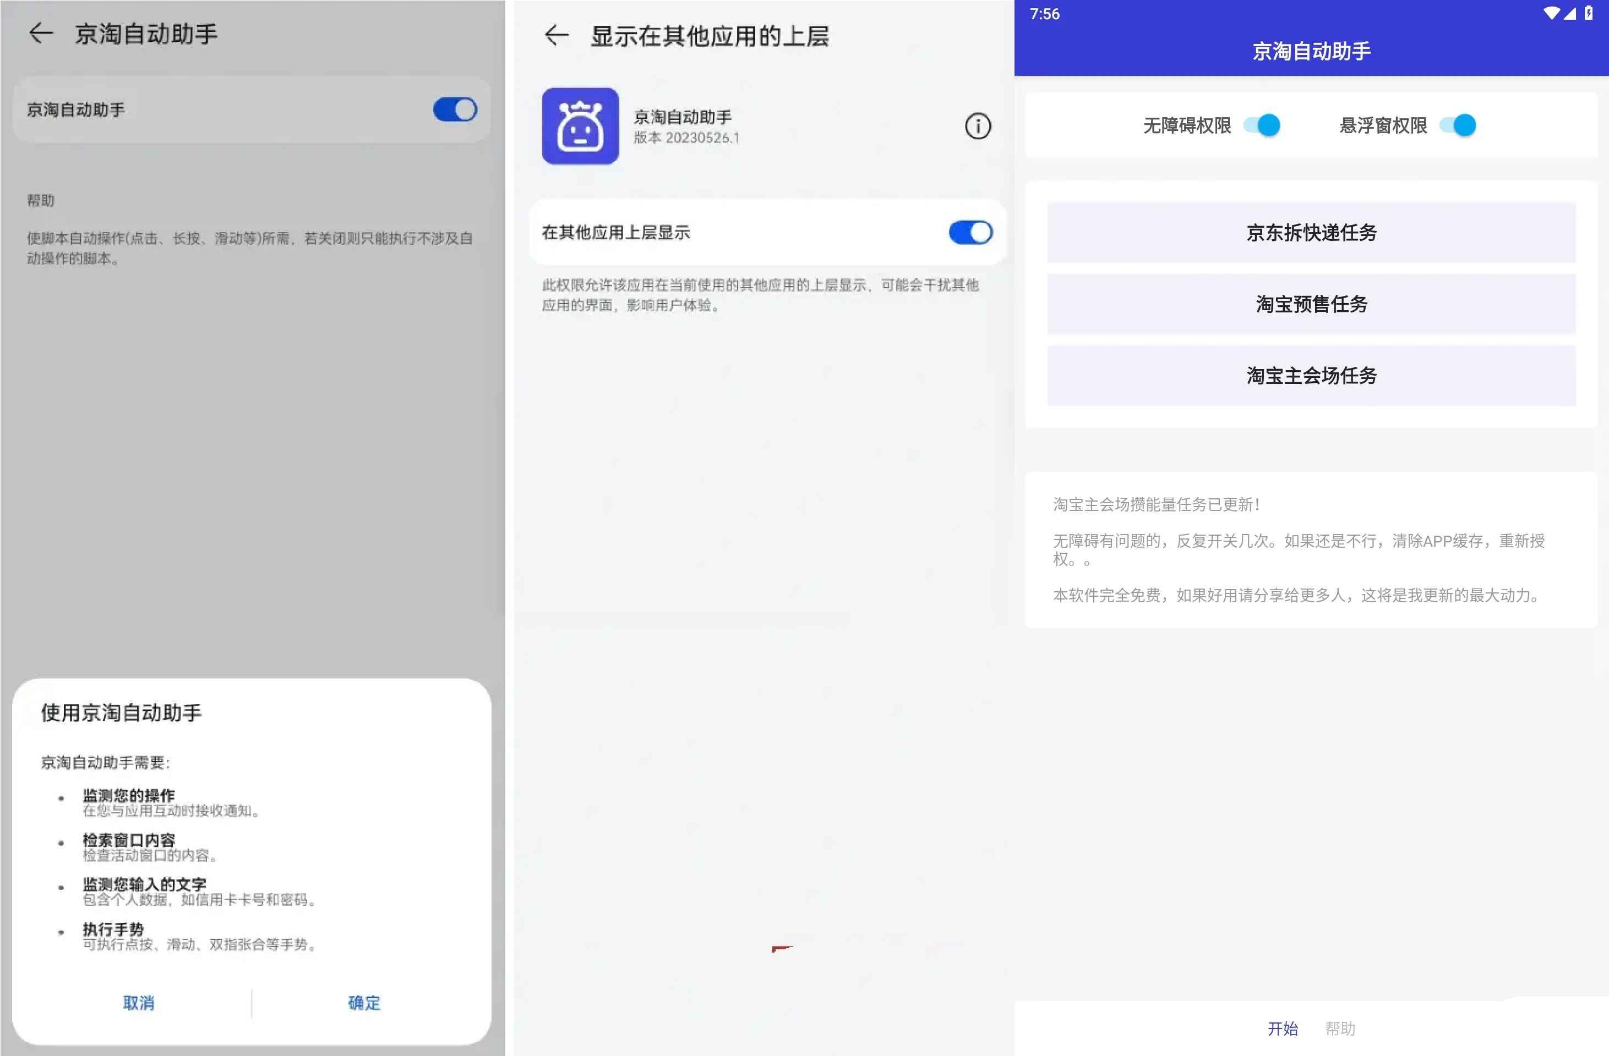Tap the clock showing 7:56 in status bar
This screenshot has width=1609, height=1056.
coord(1044,14)
